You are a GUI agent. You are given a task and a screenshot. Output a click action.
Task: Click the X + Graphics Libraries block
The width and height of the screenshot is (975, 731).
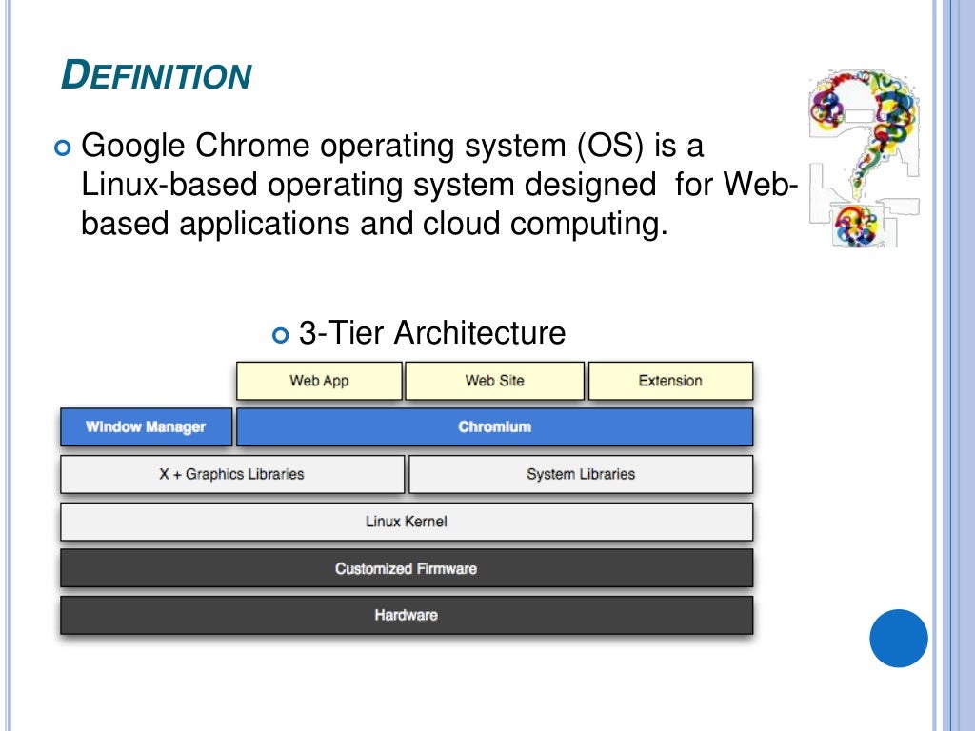(232, 474)
